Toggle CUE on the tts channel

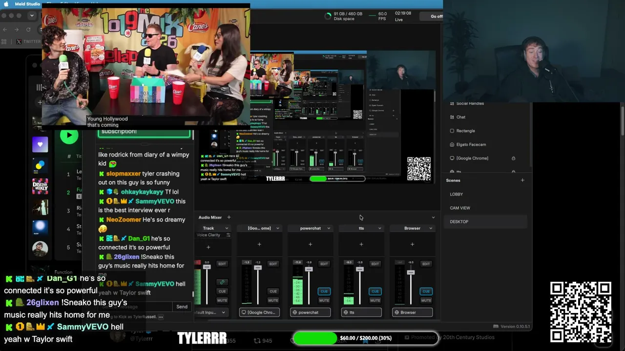click(375, 291)
